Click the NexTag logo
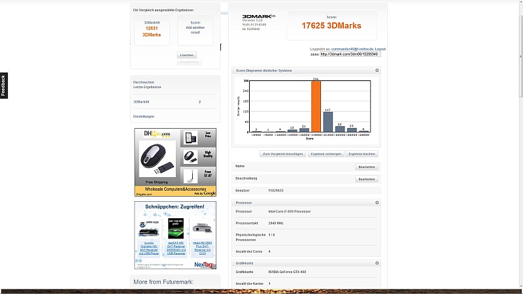 (x=204, y=265)
